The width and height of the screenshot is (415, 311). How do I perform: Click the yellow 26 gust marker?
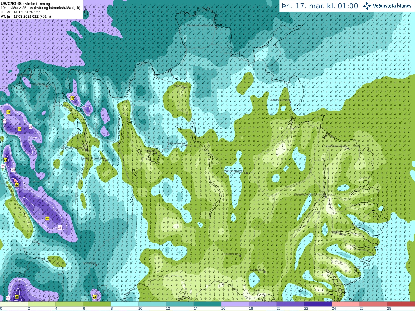click(x=95, y=296)
